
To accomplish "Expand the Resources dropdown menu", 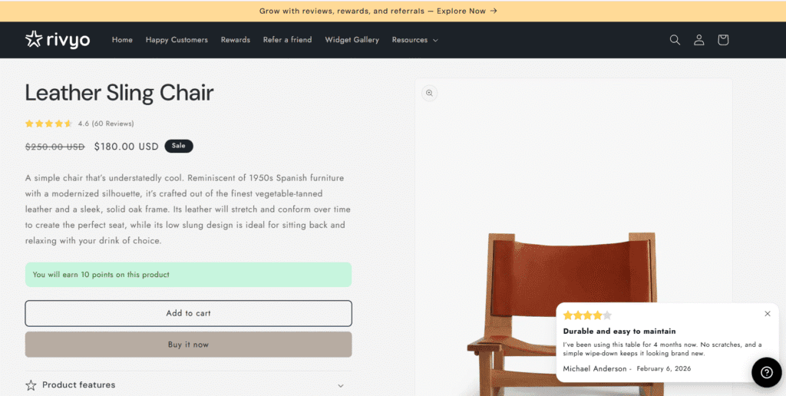I will point(414,40).
